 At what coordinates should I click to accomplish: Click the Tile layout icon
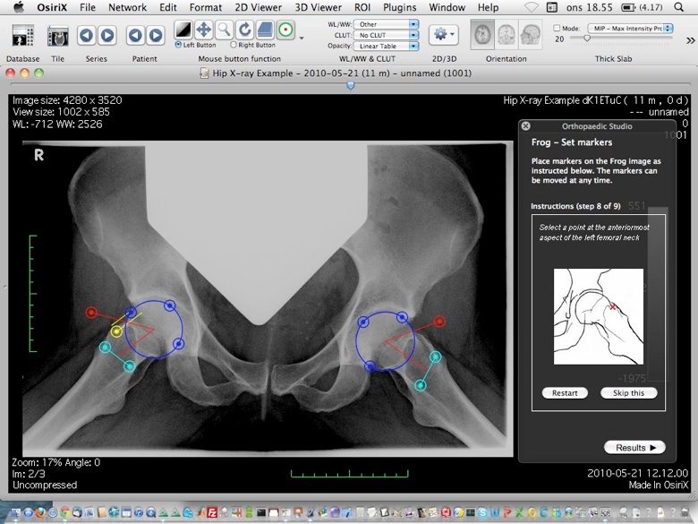[57, 36]
